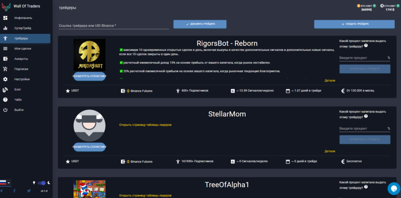401x198 pixels.
Task: Click help icon in TreeOfAlpha1 capital question
Action: 366,187
